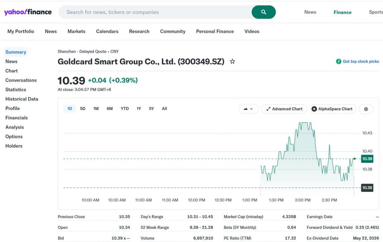
Task: Select the 6M range tab
Action: (109, 109)
